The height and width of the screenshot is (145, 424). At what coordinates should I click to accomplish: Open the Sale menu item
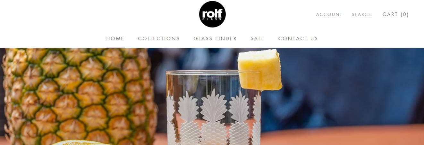258,38
